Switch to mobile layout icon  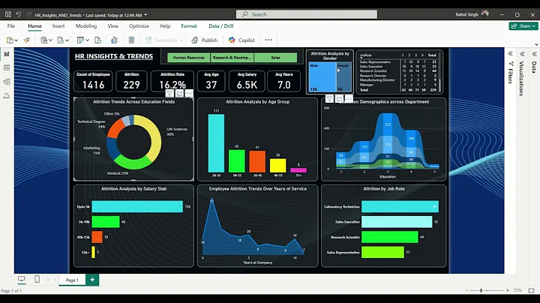click(x=37, y=279)
